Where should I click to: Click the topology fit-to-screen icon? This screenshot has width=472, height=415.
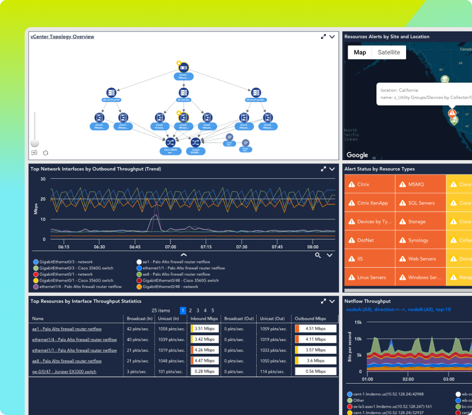tap(35, 153)
